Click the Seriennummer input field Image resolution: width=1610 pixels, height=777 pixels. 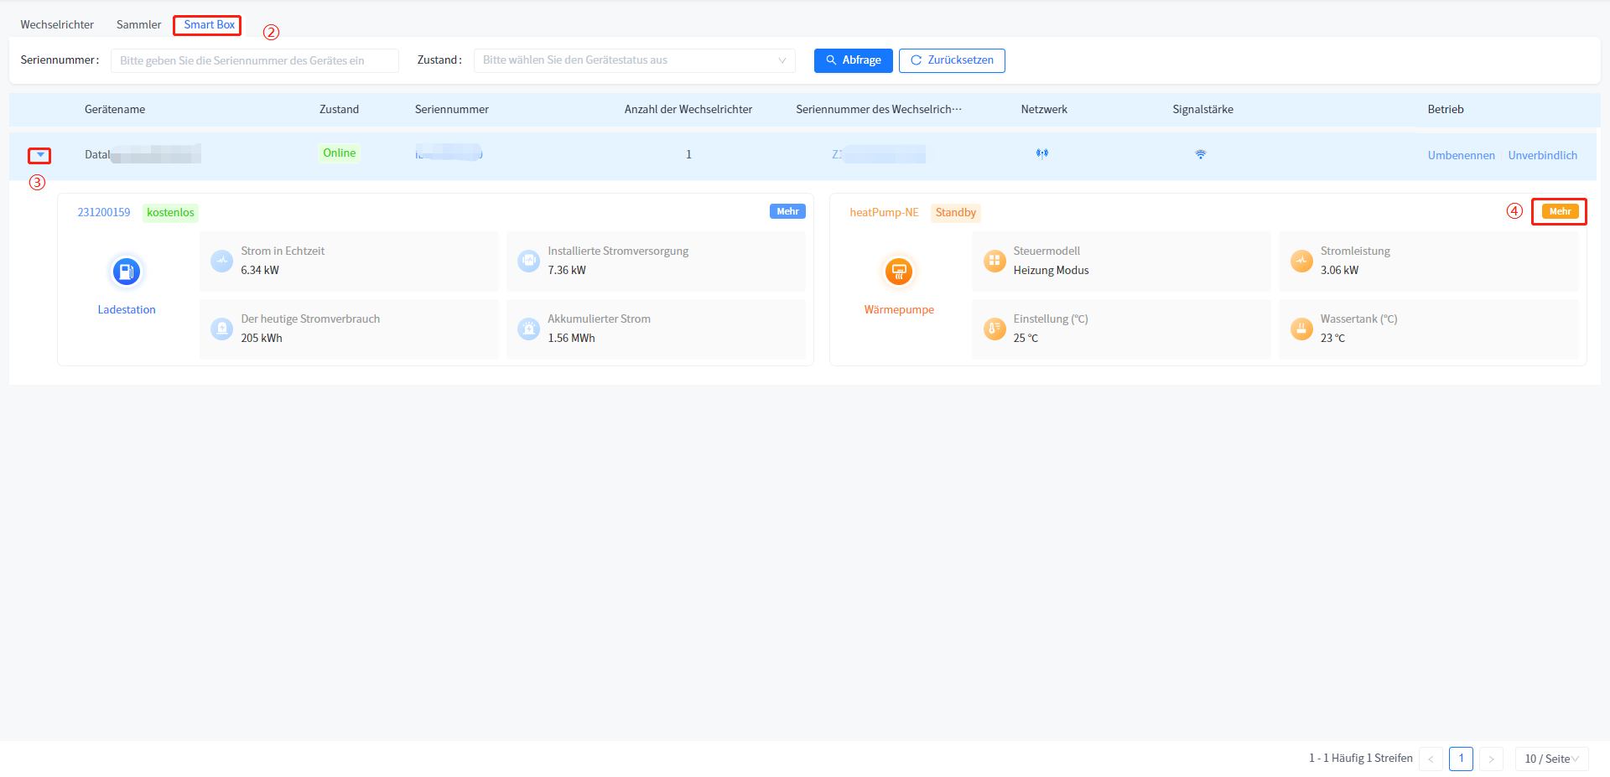click(255, 60)
